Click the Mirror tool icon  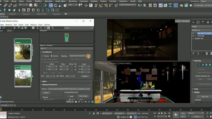point(140,5)
